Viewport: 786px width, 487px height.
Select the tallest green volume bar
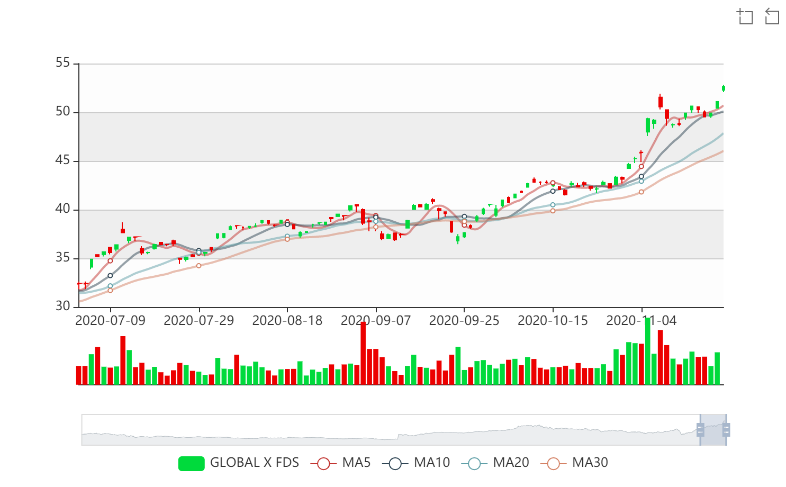647,351
